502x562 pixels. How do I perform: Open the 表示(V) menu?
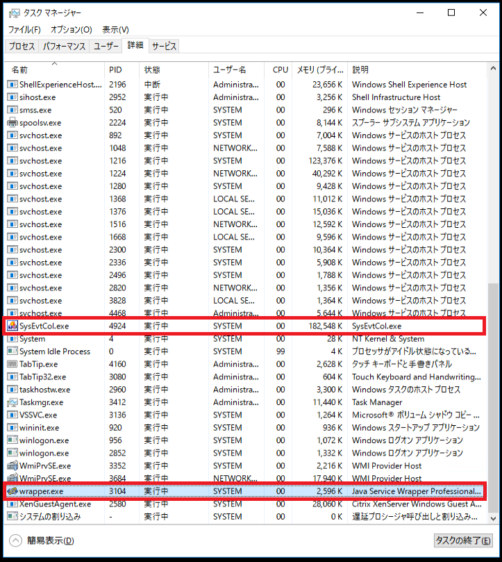pyautogui.click(x=115, y=29)
